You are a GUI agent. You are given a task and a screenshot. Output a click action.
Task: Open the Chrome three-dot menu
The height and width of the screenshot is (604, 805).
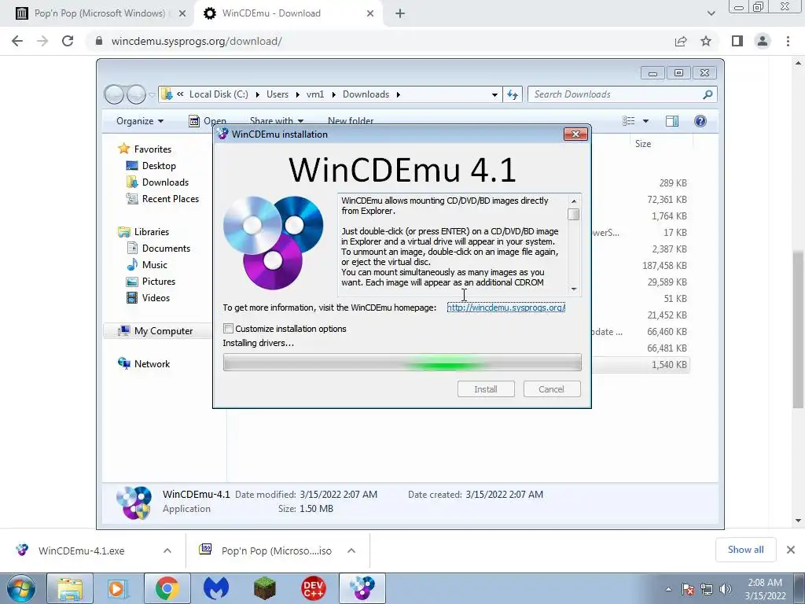788,41
